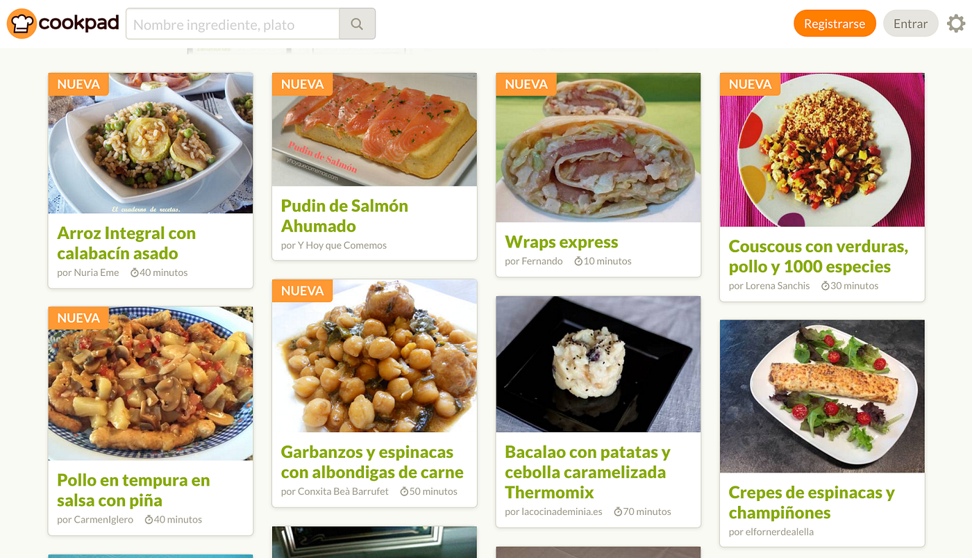Click timer icon on Wraps express
The height and width of the screenshot is (558, 972).
(578, 261)
